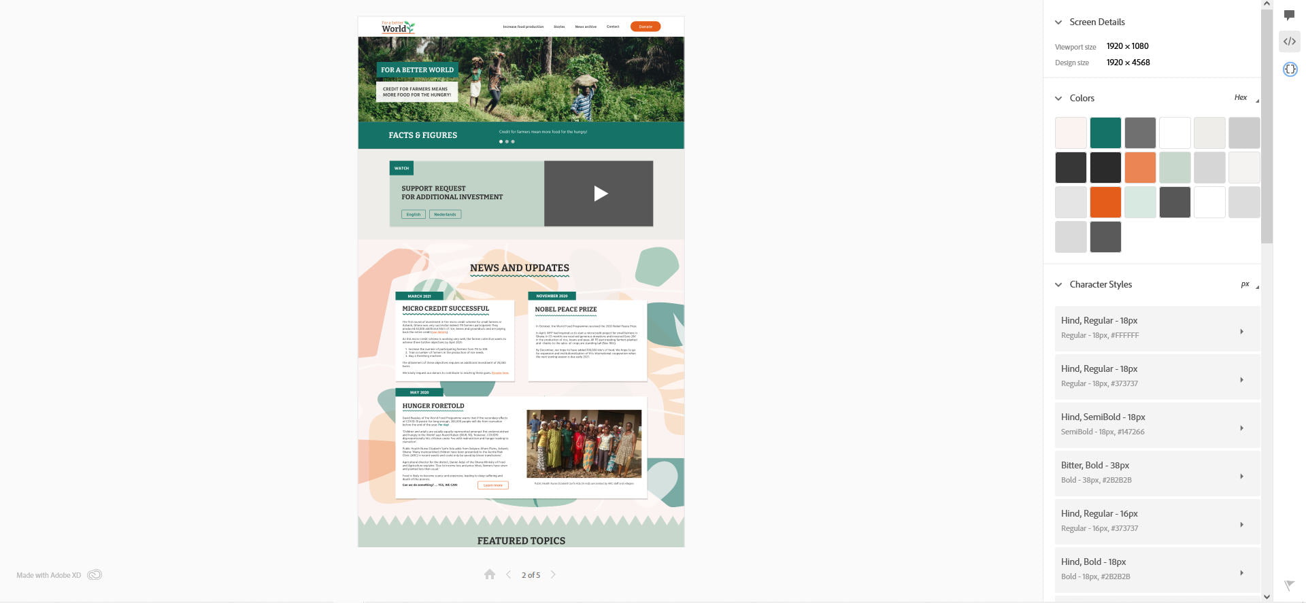This screenshot has width=1306, height=603.
Task: Collapse the Colors section
Action: (1058, 99)
